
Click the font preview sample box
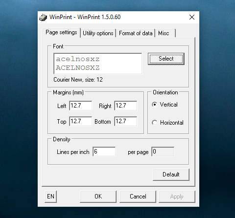[98, 64]
